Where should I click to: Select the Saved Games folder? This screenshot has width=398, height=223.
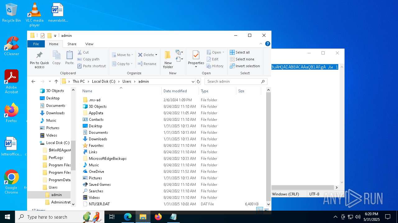pos(99,185)
